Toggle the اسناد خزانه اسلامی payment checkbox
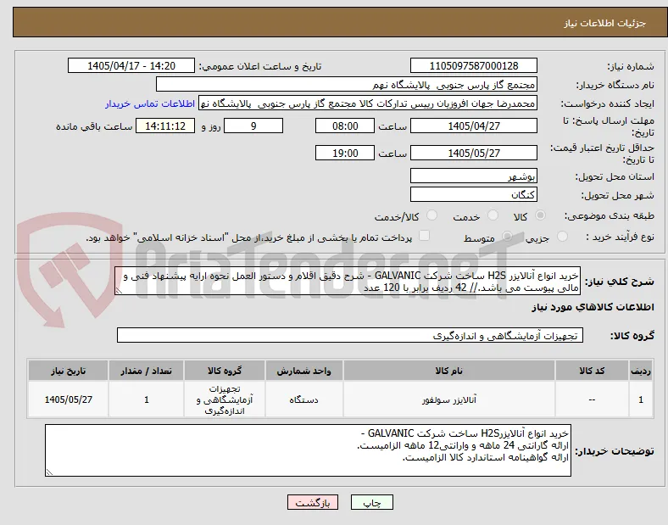 pos(425,236)
